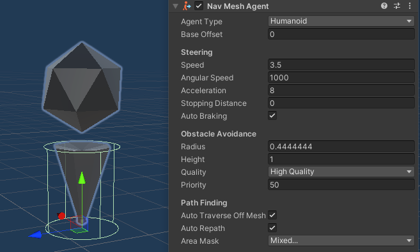Open the three-dot component options menu
The height and width of the screenshot is (252, 420).
click(x=410, y=6)
